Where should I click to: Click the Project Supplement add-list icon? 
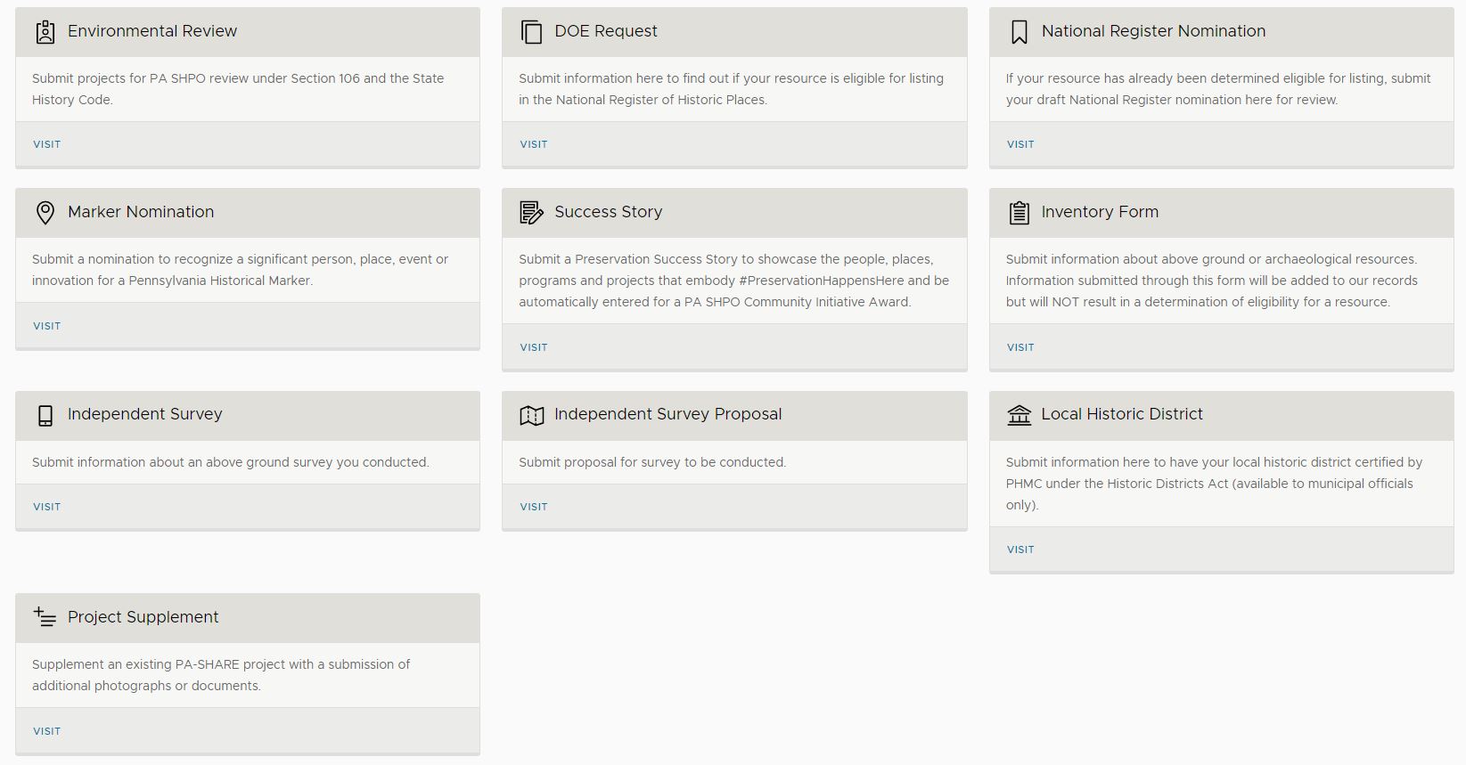pyautogui.click(x=45, y=616)
